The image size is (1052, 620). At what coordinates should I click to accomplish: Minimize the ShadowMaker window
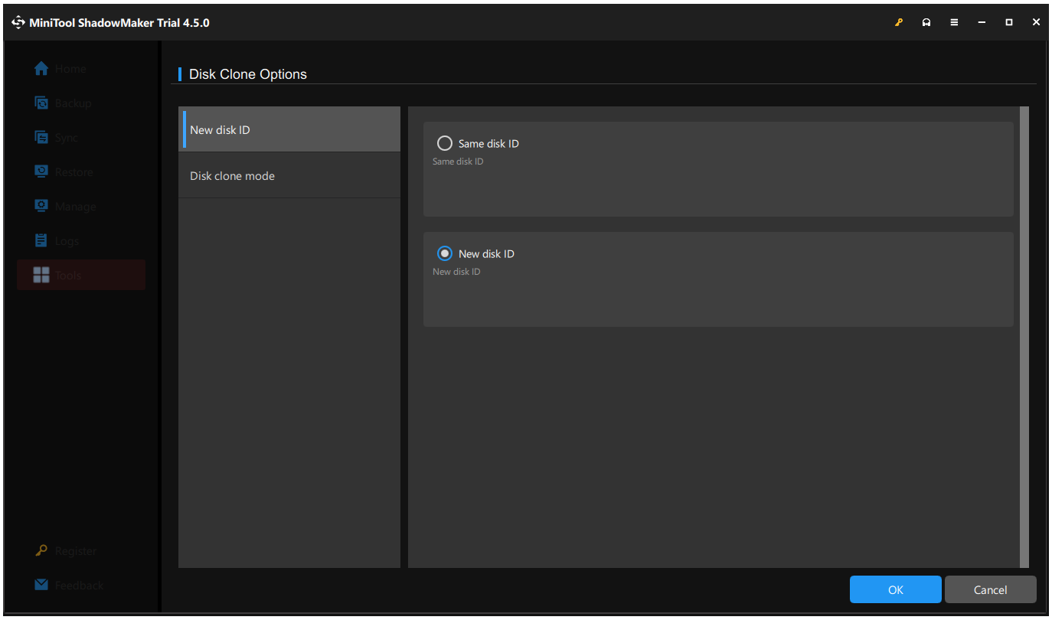982,23
